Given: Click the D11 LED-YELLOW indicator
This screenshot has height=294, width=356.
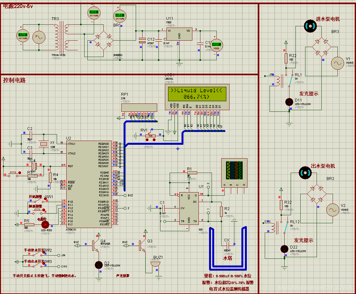Looking at the screenshot, I should [x=289, y=102].
